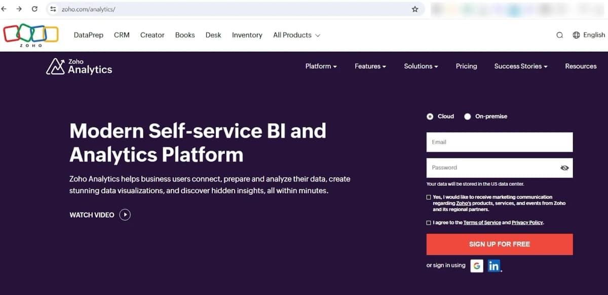Open the Terms of Service link
The image size is (608, 295).
(x=482, y=223)
